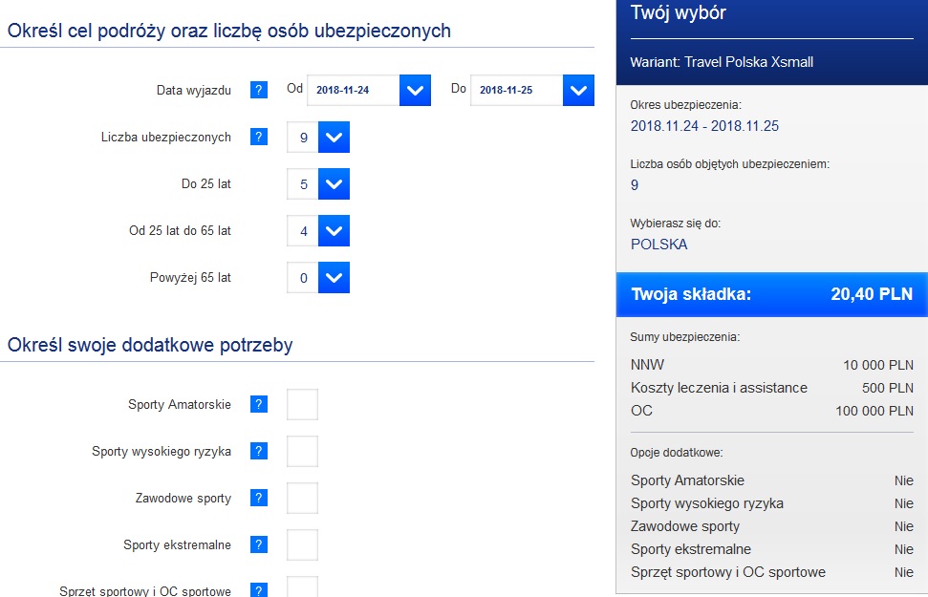The width and height of the screenshot is (928, 597).
Task: Click Sporty ekstremalne question mark icon
Action: tap(258, 544)
